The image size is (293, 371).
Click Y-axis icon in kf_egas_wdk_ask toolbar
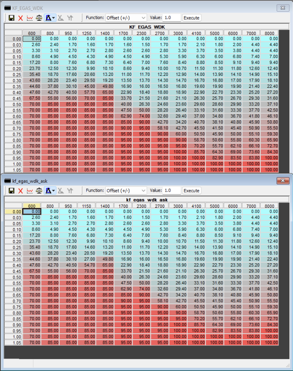pyautogui.click(x=70, y=190)
